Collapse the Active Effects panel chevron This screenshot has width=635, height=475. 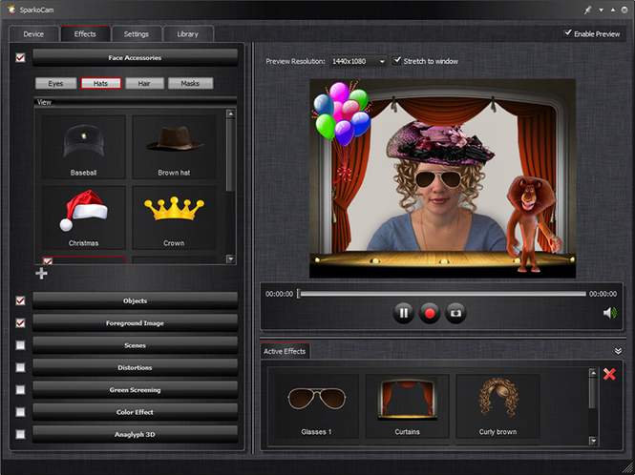[618, 351]
